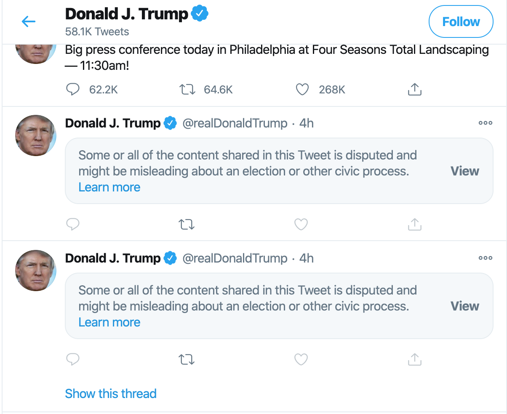Click Show this thread link
The width and height of the screenshot is (507, 414).
click(111, 393)
